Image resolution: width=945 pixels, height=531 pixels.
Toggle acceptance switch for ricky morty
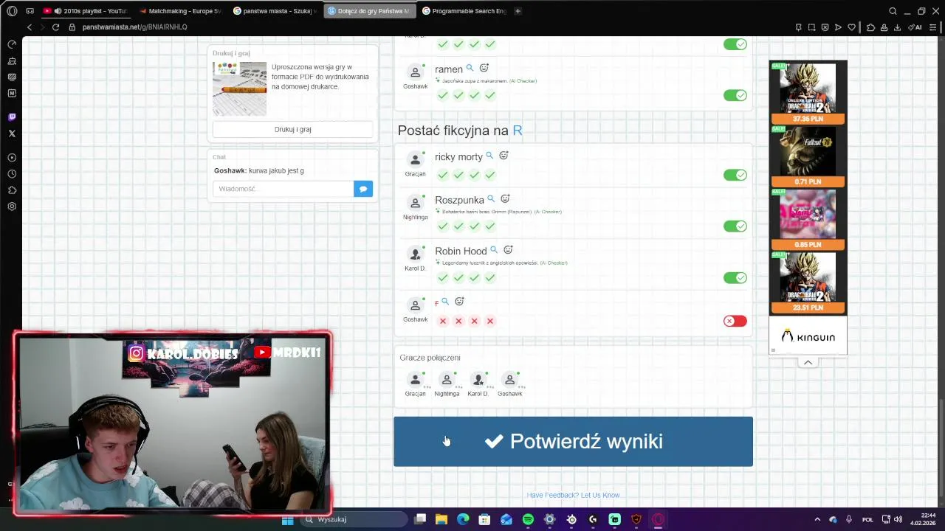[x=735, y=175]
